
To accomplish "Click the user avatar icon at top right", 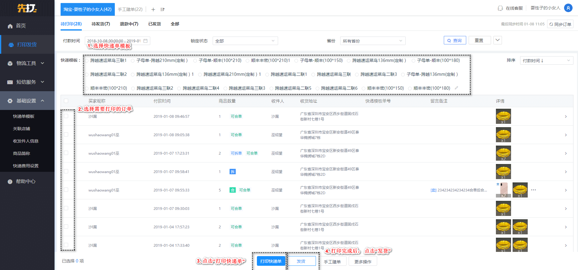I will click(x=568, y=8).
